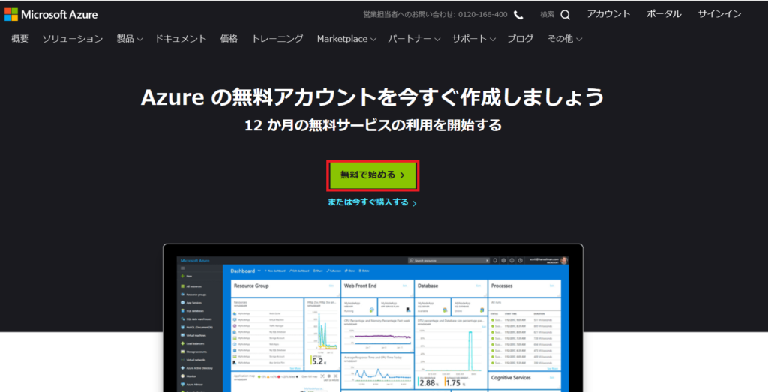Click the Resource Group tile title
Screen dimensions: 768x392
click(x=251, y=286)
